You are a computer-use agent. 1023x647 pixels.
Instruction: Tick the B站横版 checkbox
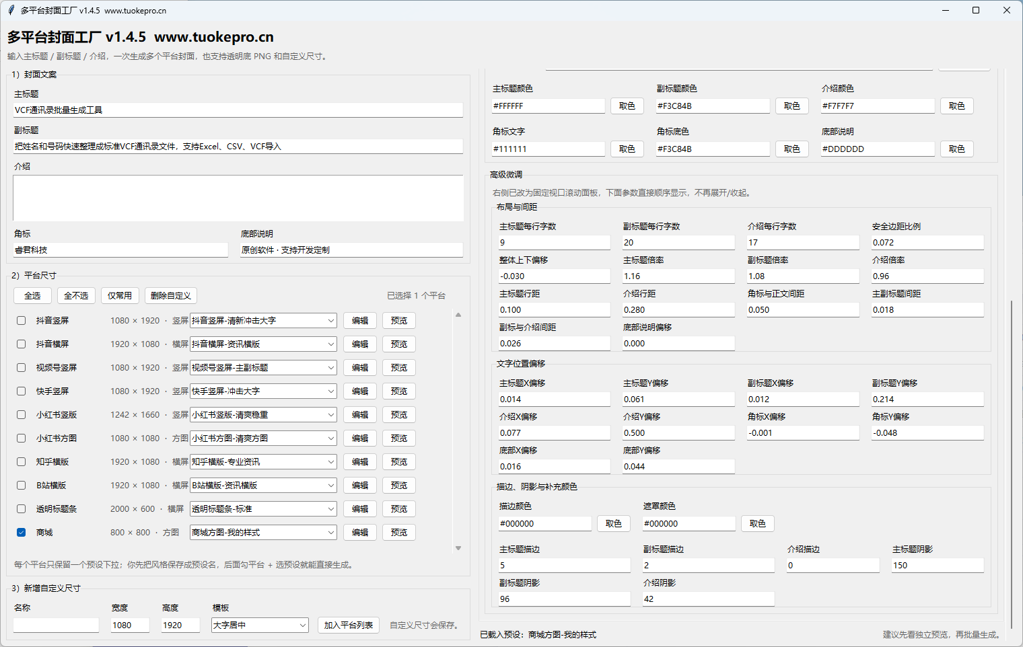22,486
